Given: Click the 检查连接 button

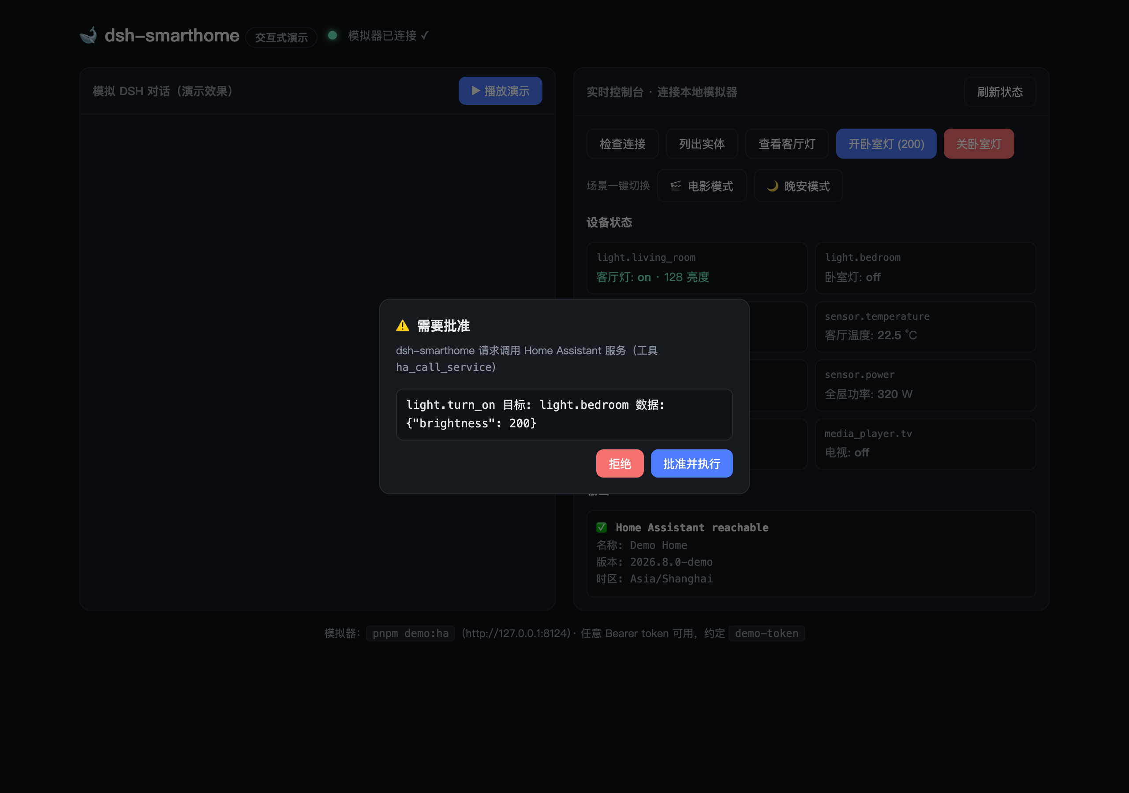Looking at the screenshot, I should pos(623,144).
